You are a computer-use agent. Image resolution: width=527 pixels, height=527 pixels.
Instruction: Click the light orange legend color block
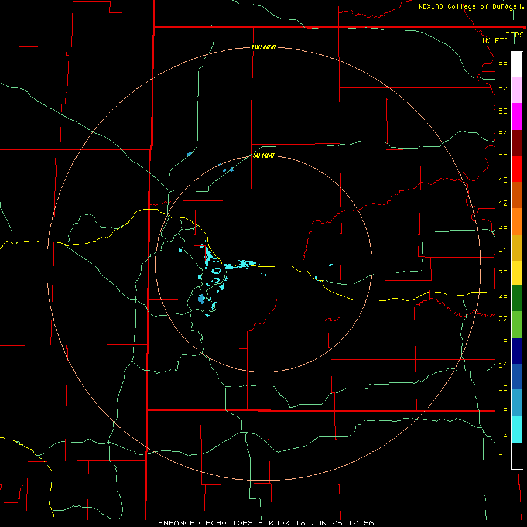(517, 221)
